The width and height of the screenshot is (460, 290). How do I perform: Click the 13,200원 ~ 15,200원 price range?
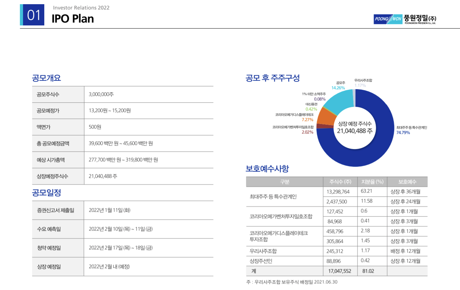pyautogui.click(x=110, y=111)
